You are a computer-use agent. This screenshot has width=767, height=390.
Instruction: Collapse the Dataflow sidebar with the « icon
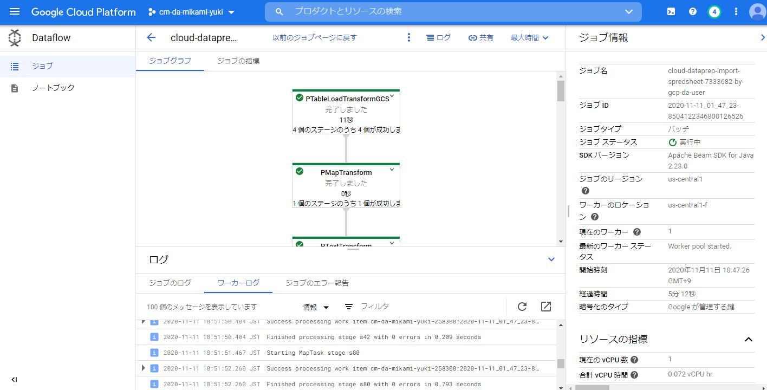14,380
